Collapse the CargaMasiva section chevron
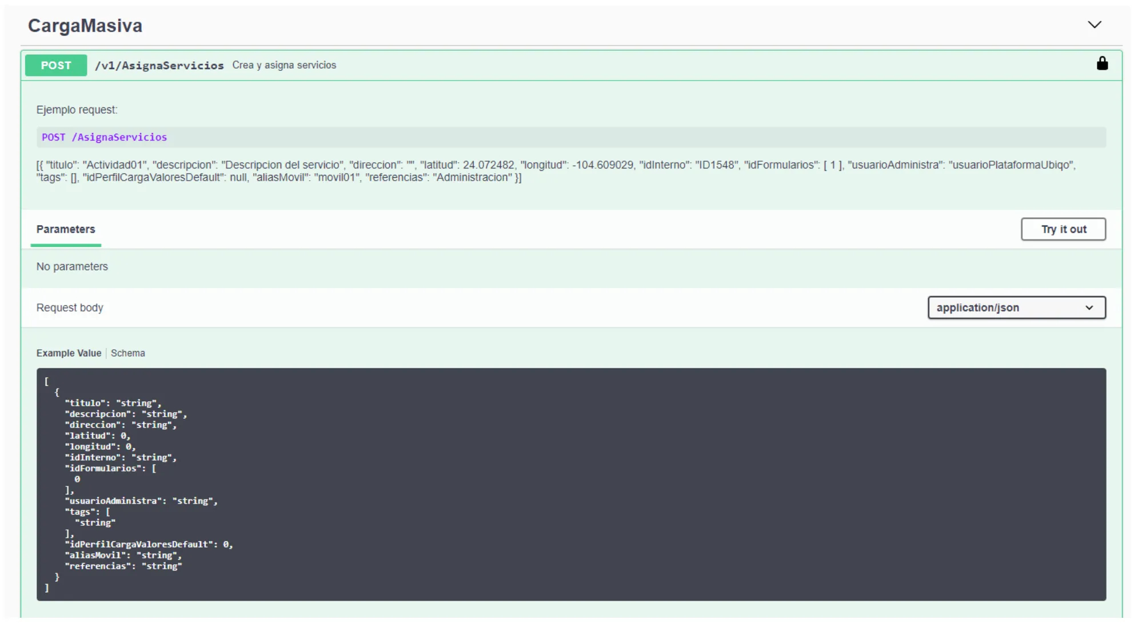 (1094, 25)
